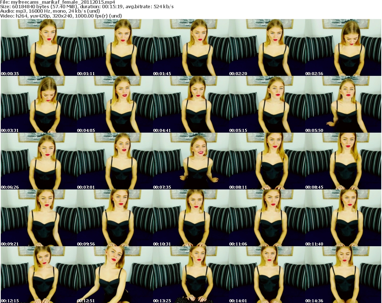Choose the frame labeled 00:10:31
Viewport: 382px width, 303px height.
pos(191,218)
